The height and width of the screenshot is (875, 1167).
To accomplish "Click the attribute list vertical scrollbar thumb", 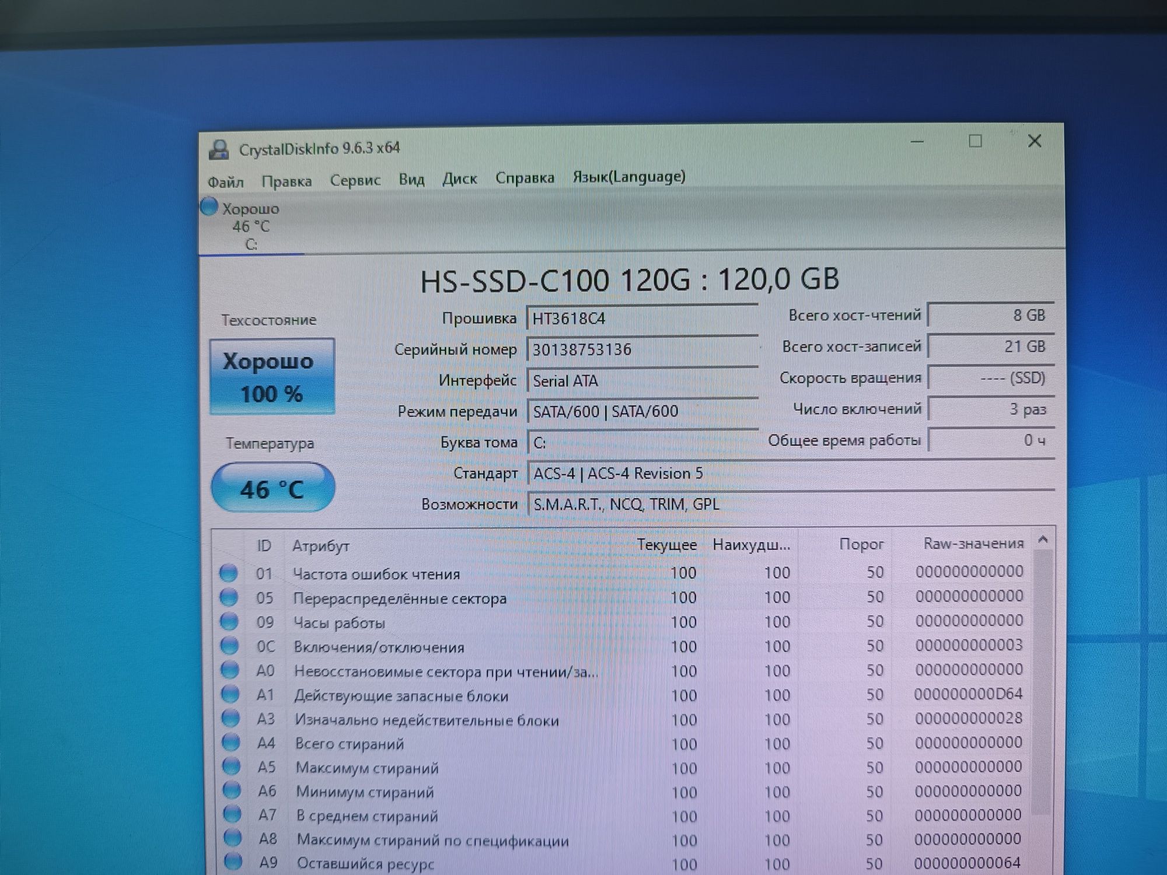I will [1042, 682].
